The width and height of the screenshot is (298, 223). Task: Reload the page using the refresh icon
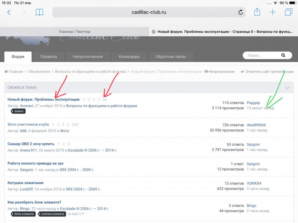click(240, 12)
